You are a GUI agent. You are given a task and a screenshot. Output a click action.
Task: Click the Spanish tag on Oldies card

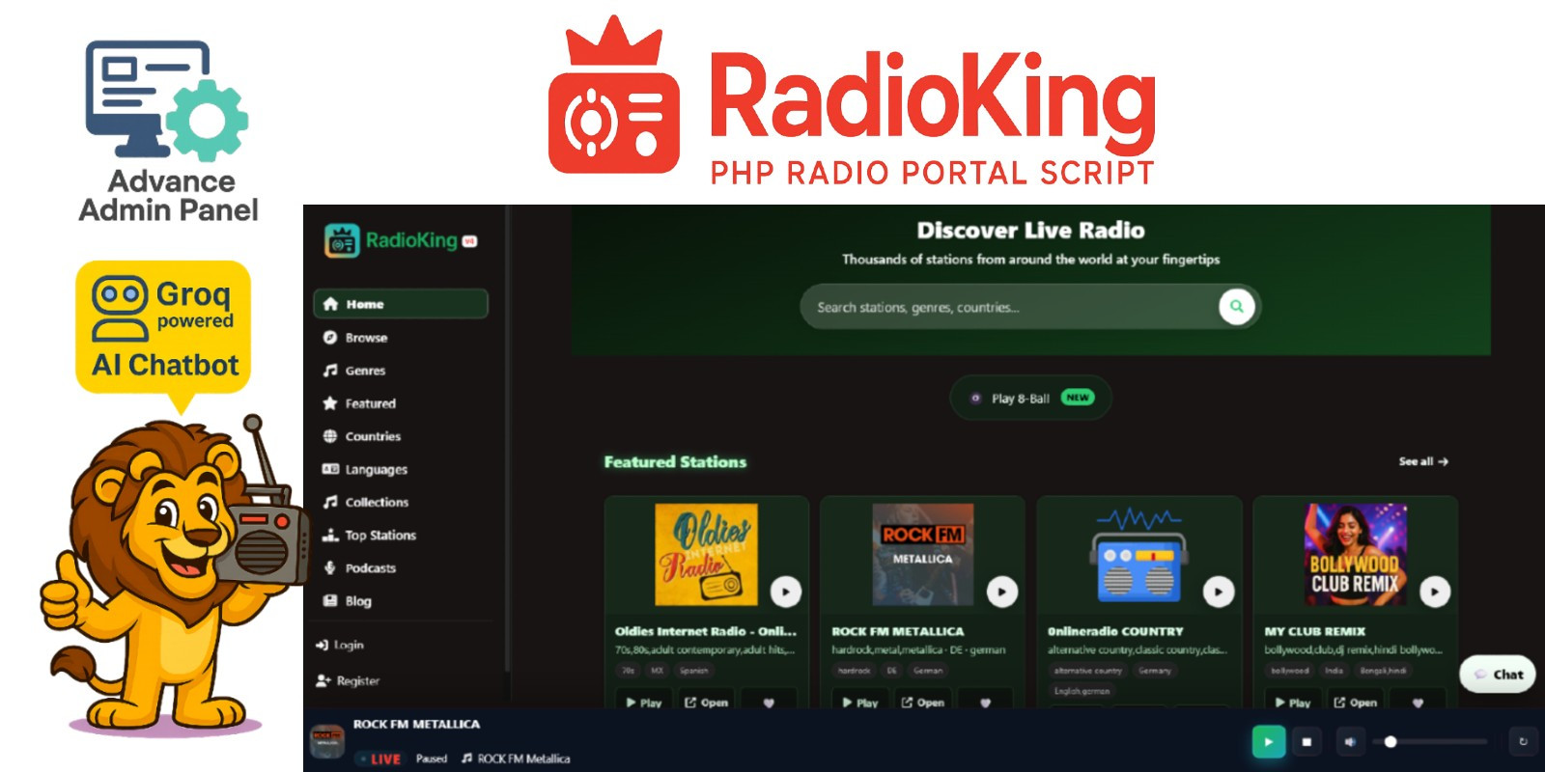(x=693, y=671)
